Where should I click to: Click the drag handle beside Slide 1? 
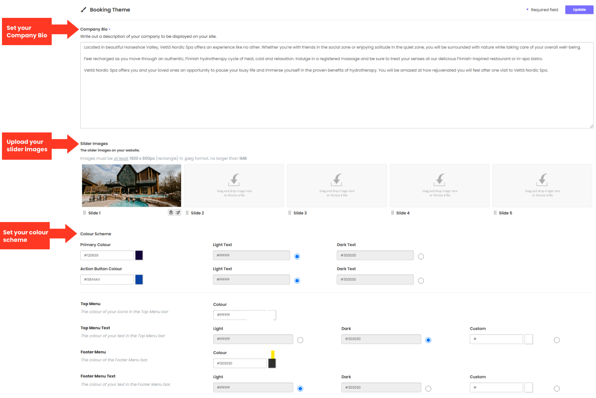click(x=85, y=213)
